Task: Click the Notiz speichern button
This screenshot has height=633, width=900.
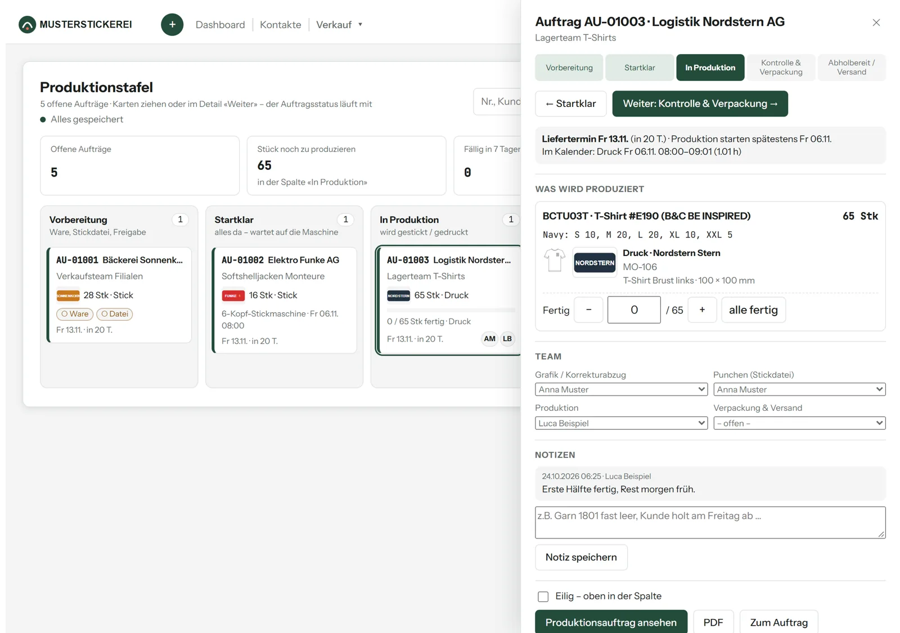Action: coord(581,558)
